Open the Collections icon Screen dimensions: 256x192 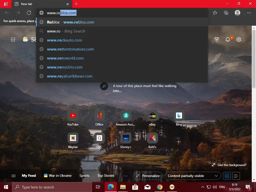point(226,13)
